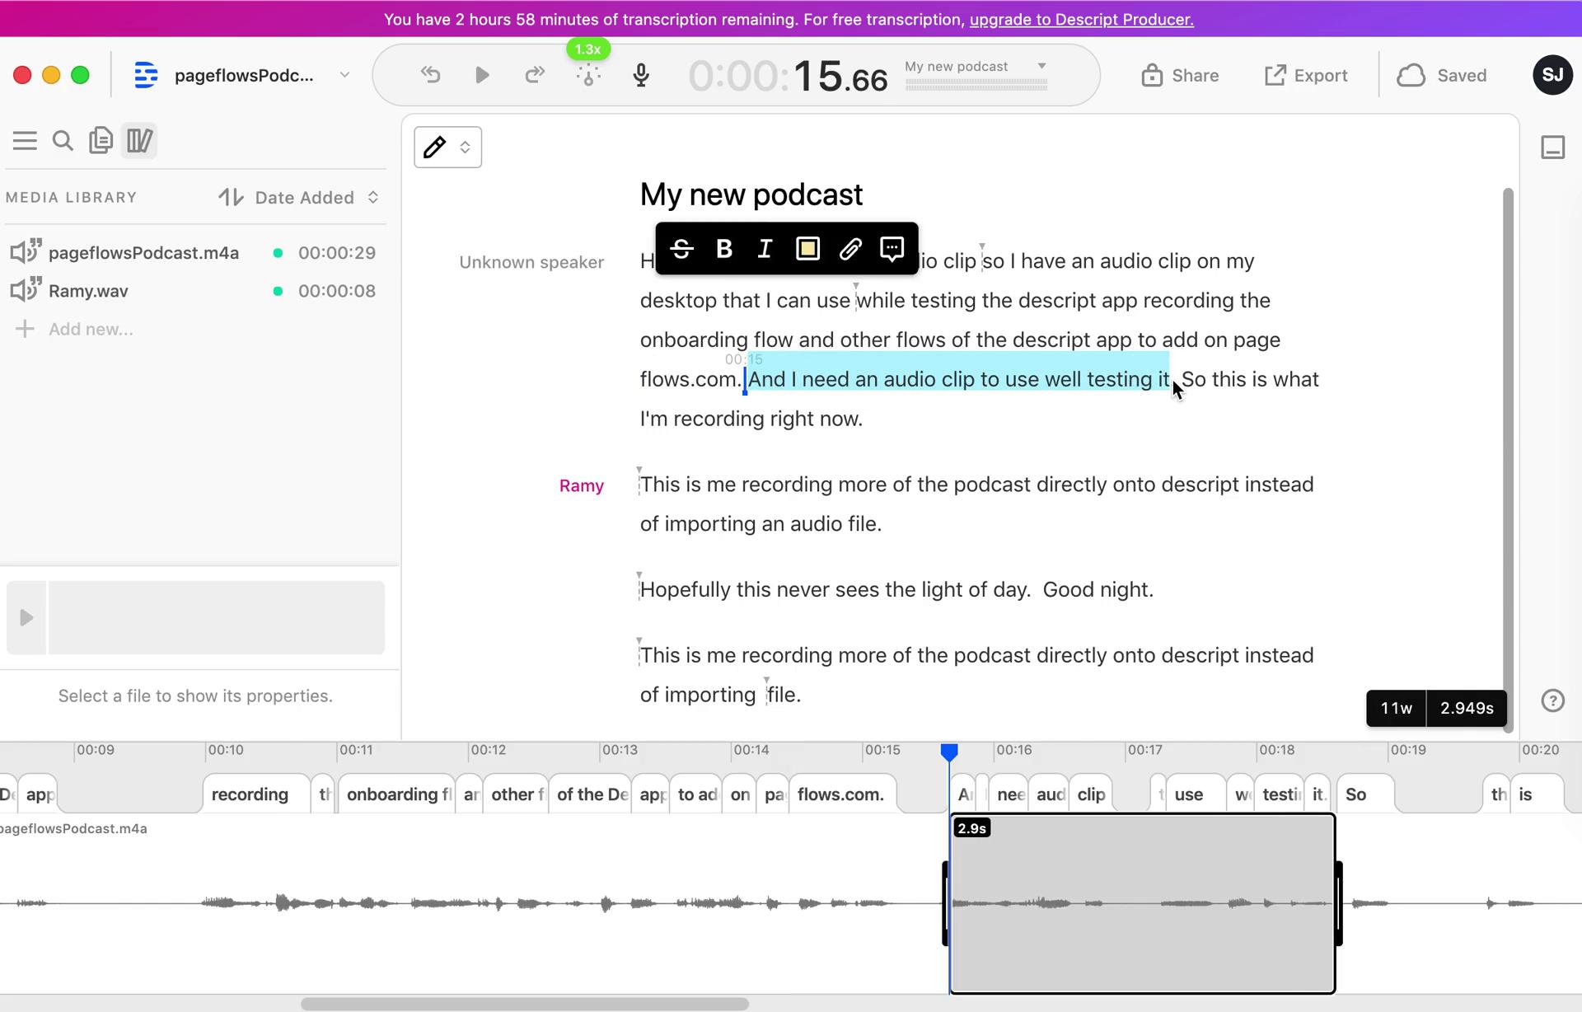Apply bold formatting to selection

724,249
